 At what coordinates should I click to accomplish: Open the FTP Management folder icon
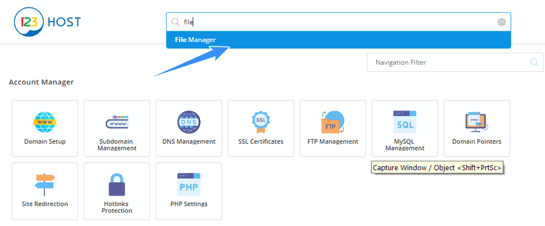coord(332,122)
